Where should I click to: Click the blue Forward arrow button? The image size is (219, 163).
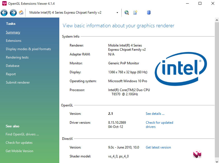(x=13, y=13)
